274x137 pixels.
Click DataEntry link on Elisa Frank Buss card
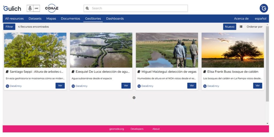point(213,86)
